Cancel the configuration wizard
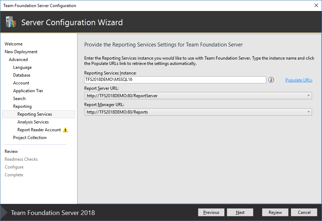322x221 pixels. point(304,212)
